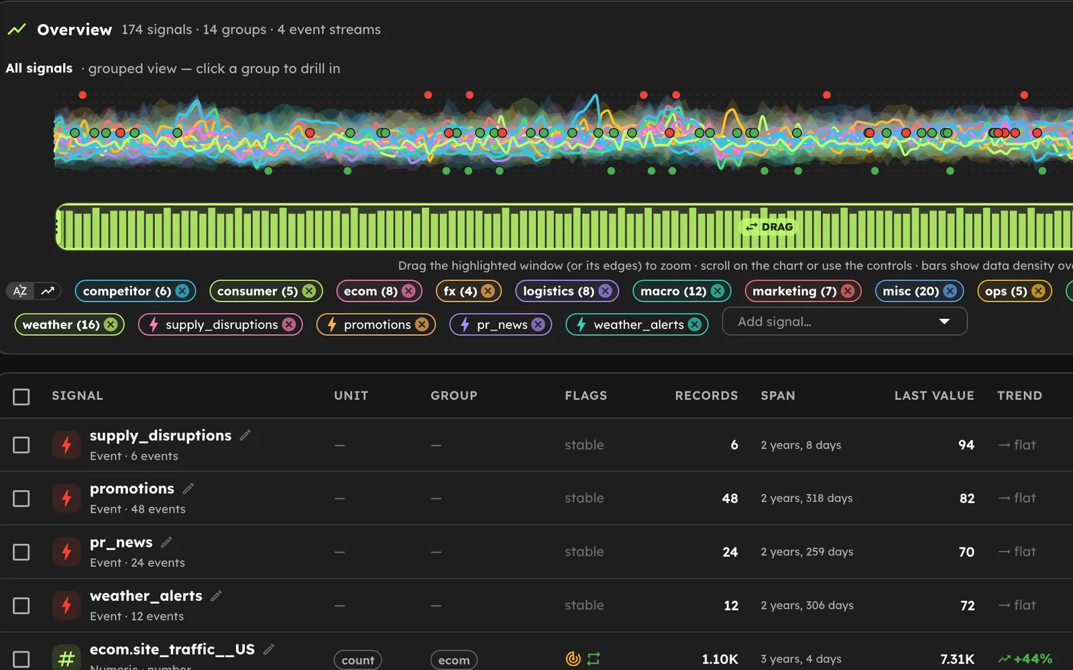
Task: Switch chip sorting to trend mode
Action: [47, 291]
